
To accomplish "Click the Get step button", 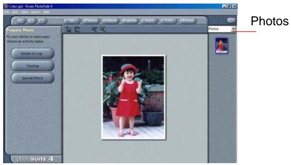I will coord(72,21).
